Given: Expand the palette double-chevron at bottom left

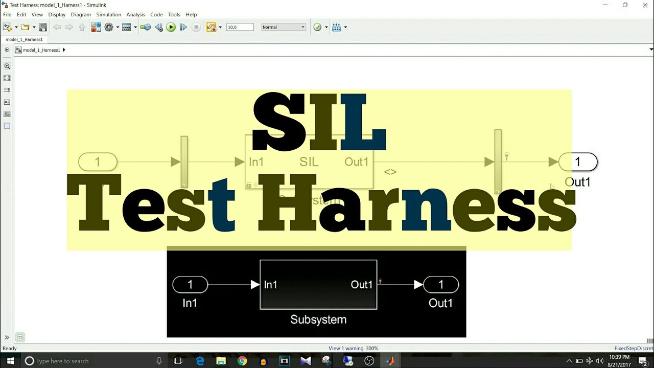Looking at the screenshot, I should click(7, 337).
